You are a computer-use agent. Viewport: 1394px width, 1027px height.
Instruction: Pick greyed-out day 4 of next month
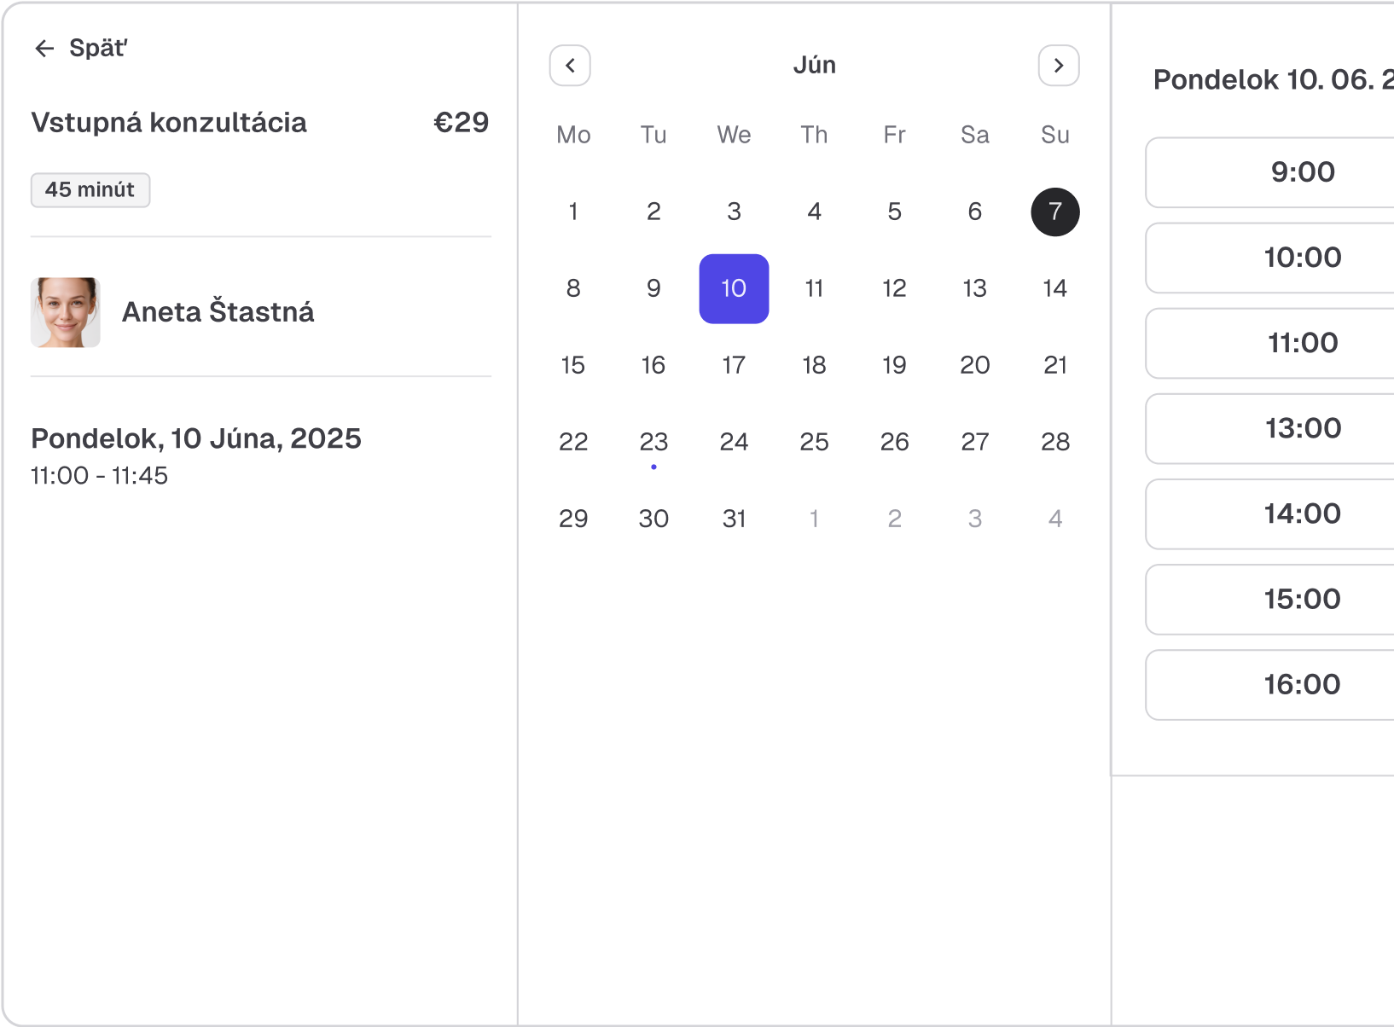pyautogui.click(x=1055, y=519)
